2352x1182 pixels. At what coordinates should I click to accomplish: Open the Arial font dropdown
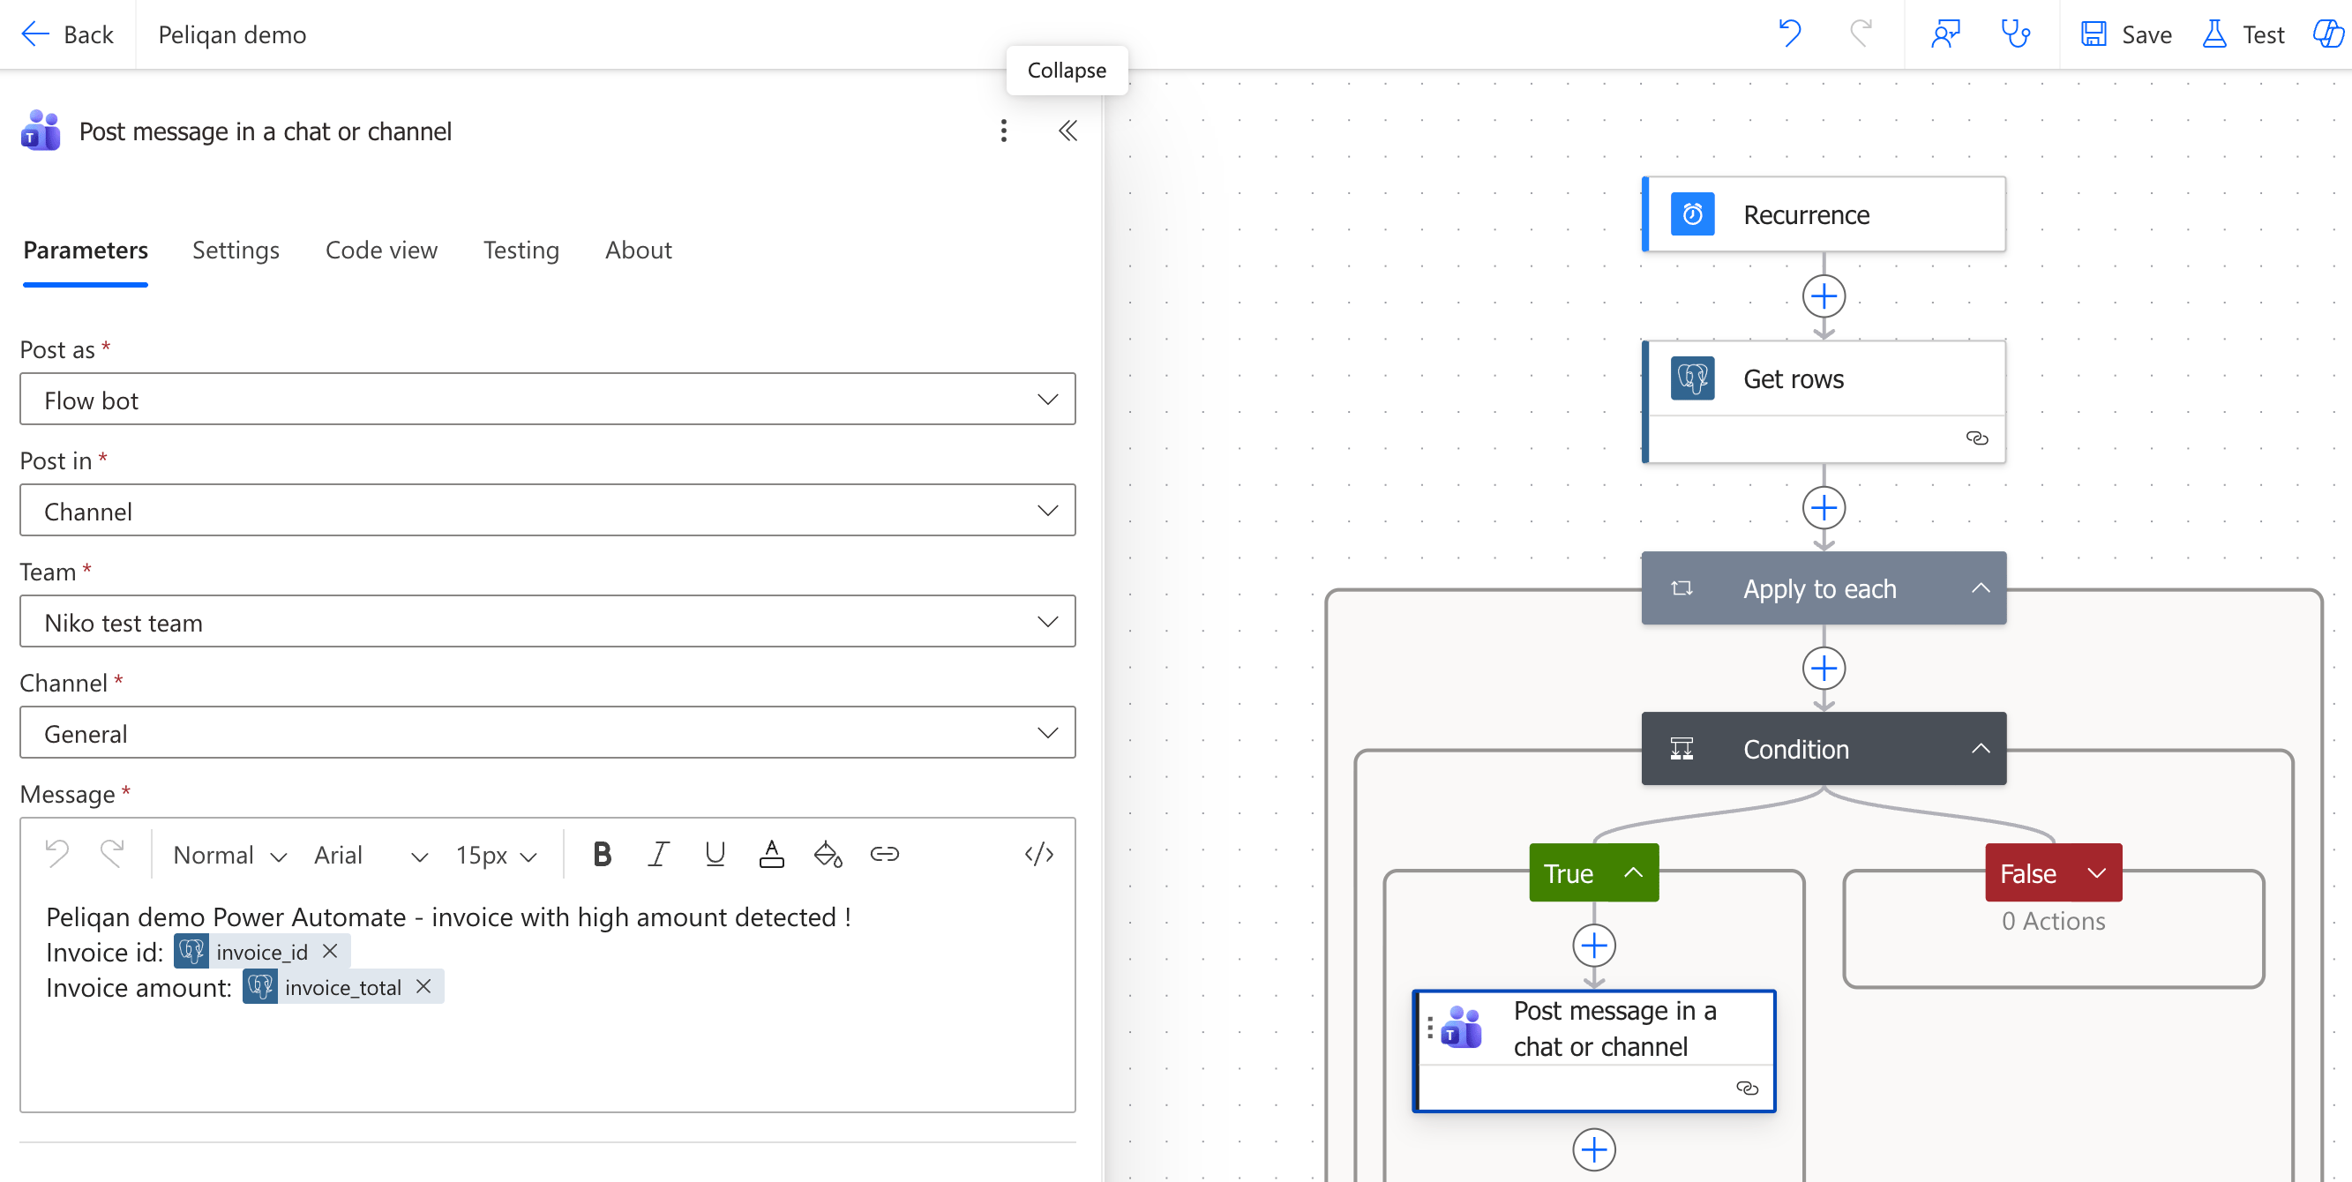click(371, 855)
